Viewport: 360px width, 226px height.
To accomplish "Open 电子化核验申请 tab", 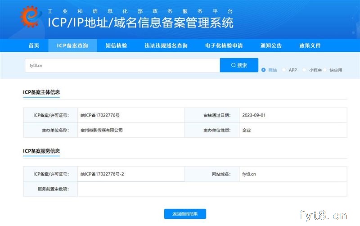I will click(x=224, y=45).
